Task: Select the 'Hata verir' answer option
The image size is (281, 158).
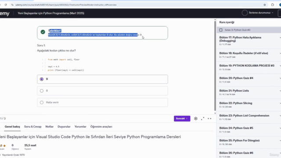Action: (102, 102)
